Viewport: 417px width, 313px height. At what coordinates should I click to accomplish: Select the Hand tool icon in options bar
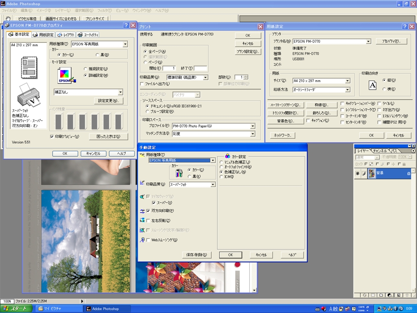coord(8,18)
